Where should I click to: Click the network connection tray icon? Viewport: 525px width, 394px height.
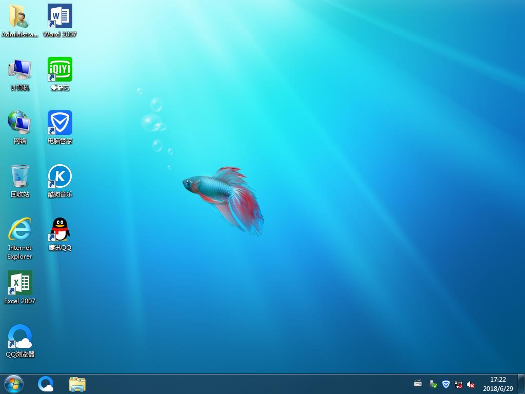point(458,384)
